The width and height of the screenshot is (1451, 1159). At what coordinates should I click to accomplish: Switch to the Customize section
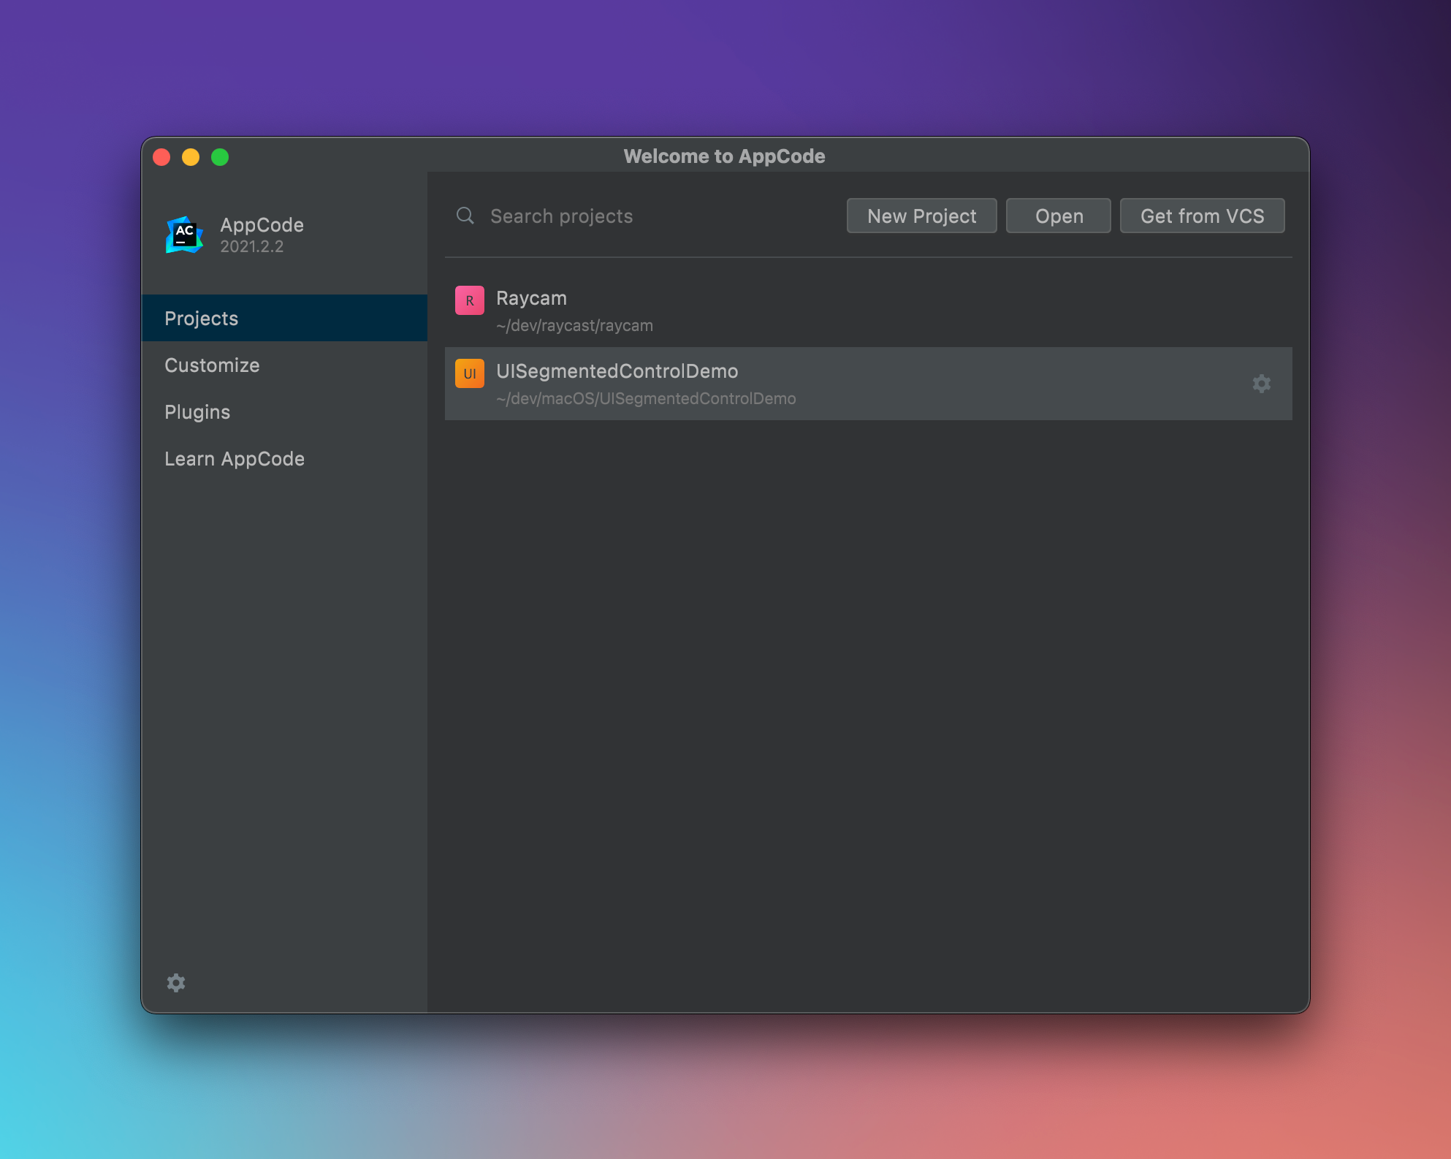(212, 365)
